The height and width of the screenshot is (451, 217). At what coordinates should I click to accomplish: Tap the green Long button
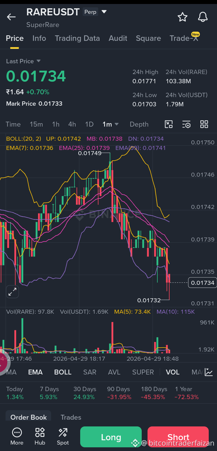pyautogui.click(x=111, y=437)
